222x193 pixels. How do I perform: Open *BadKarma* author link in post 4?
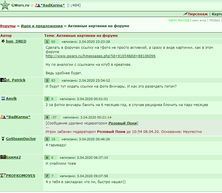18,117
